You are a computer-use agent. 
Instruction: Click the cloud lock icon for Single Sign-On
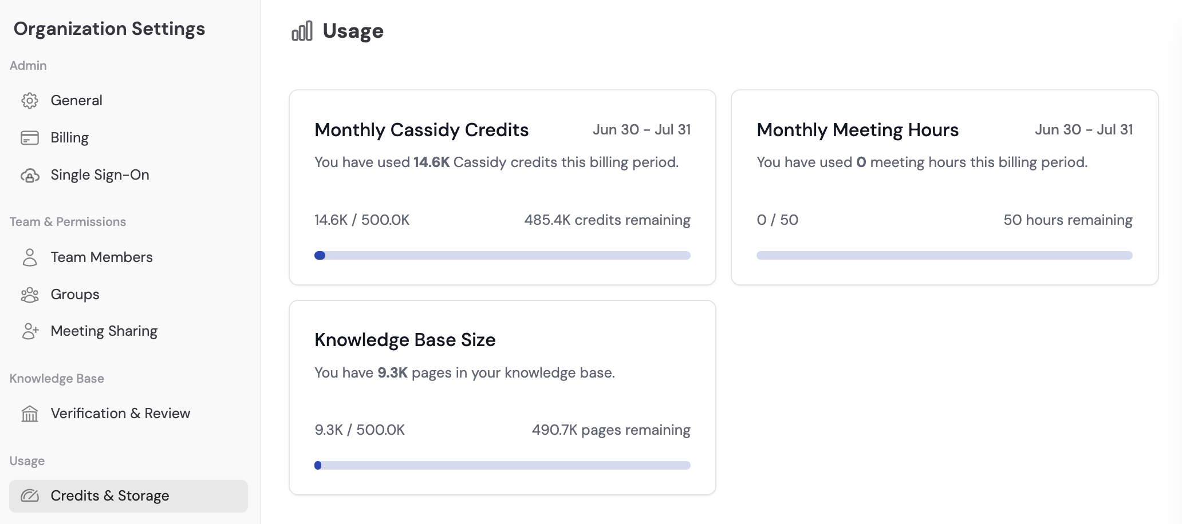click(x=30, y=175)
